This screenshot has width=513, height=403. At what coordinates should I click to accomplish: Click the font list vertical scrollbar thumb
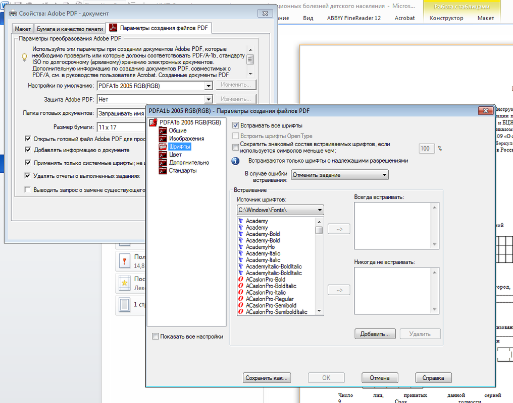[x=319, y=230]
